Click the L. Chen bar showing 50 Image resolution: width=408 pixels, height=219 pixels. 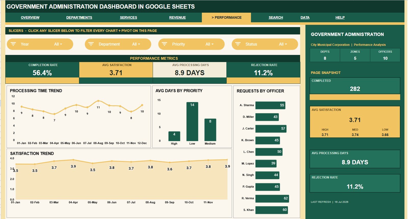[x=269, y=152]
